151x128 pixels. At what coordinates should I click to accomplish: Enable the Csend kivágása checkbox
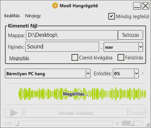pyautogui.click(x=75, y=57)
